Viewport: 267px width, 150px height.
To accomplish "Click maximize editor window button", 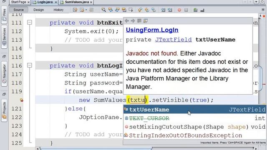I will point(262,2).
